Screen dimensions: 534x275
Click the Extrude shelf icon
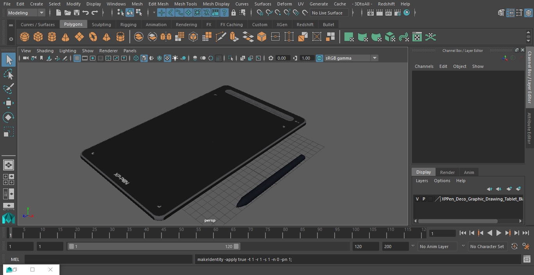click(234, 37)
